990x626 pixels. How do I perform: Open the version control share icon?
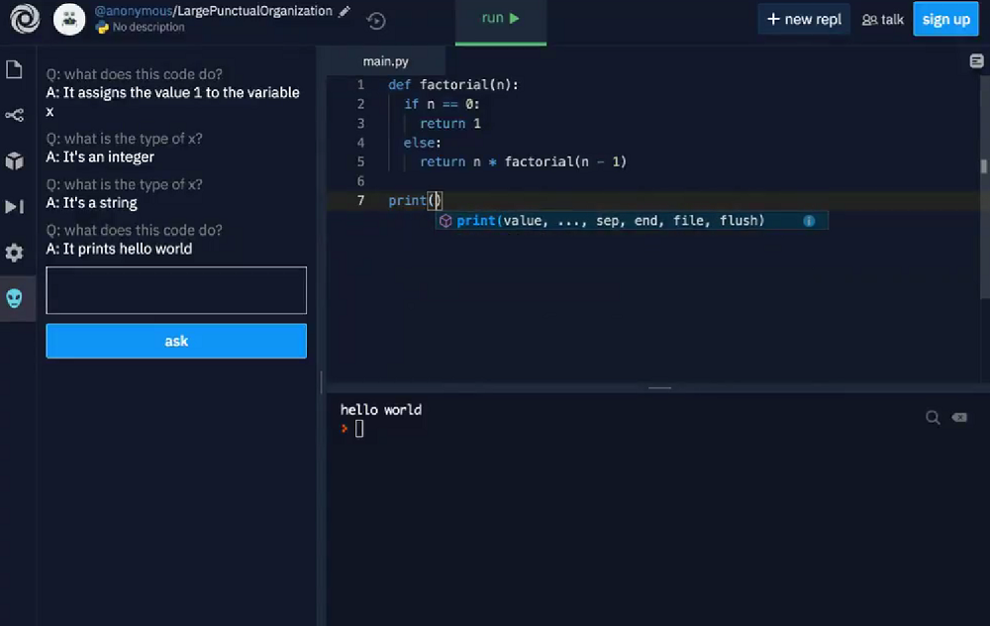point(14,116)
